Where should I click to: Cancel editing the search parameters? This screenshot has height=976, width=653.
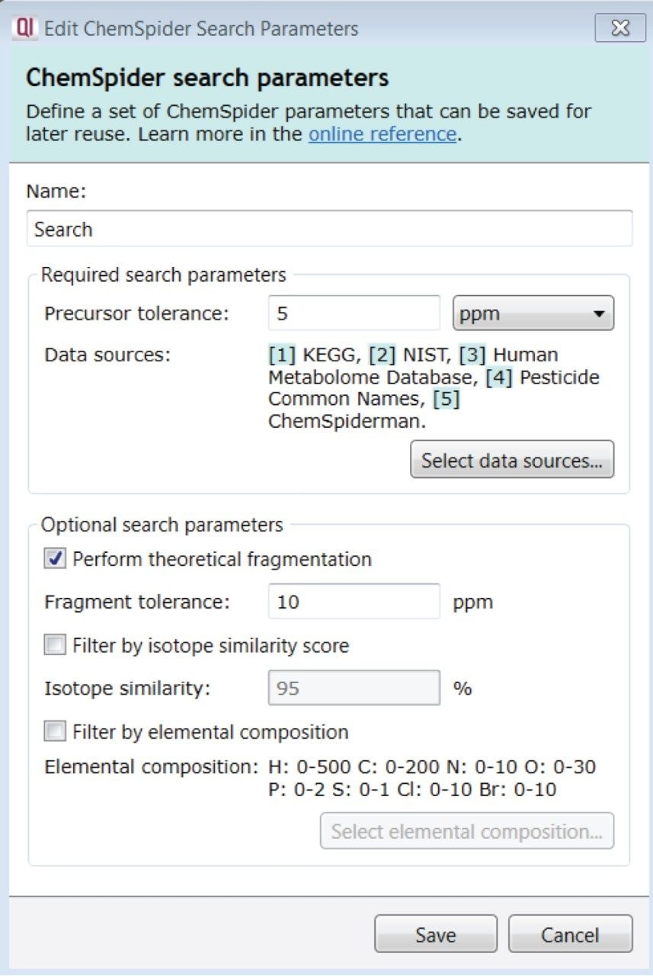pyautogui.click(x=570, y=935)
